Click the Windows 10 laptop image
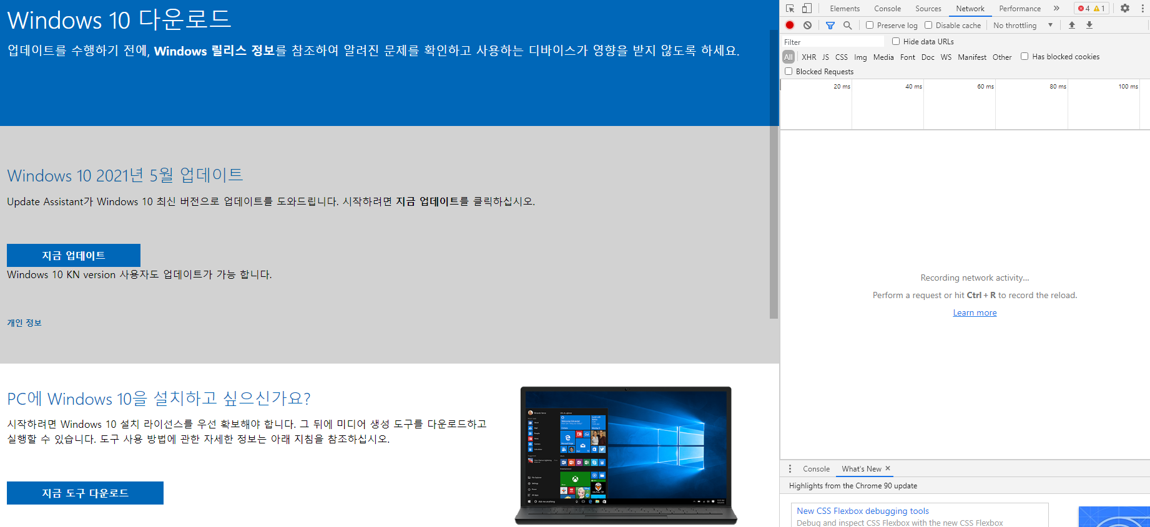 pos(626,455)
